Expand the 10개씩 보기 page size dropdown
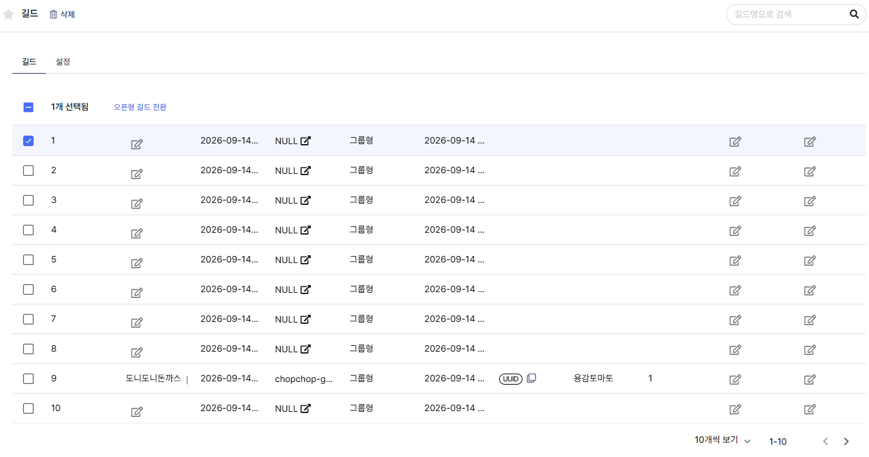The height and width of the screenshot is (457, 869). coord(723,440)
